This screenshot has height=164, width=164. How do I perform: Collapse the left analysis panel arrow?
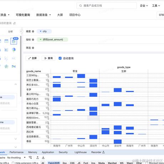21,31
